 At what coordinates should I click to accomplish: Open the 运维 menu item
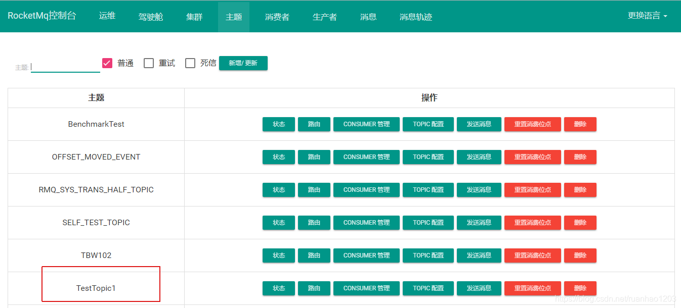(107, 16)
